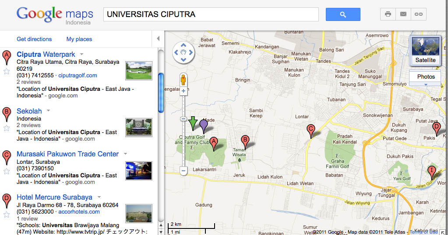Click the green arrow marker on map
448x235 pixels.
(x=193, y=123)
